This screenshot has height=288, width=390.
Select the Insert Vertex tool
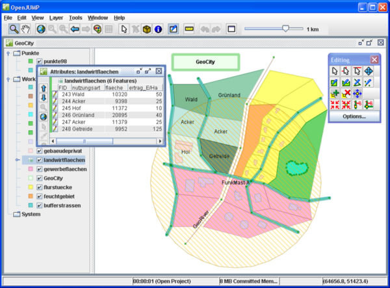pyautogui.click(x=335, y=94)
